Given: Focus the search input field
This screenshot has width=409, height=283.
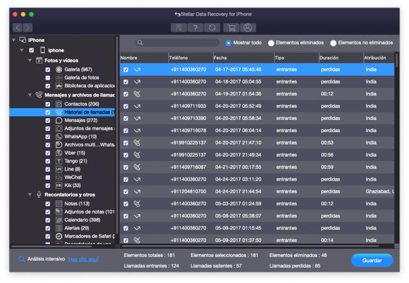Looking at the screenshot, I should [x=177, y=43].
